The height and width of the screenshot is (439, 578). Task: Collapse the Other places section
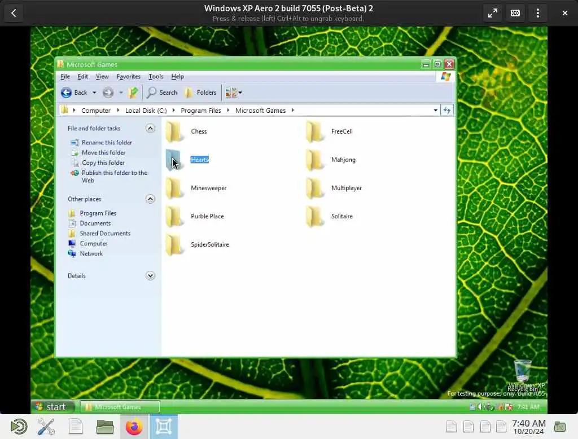[150, 199]
